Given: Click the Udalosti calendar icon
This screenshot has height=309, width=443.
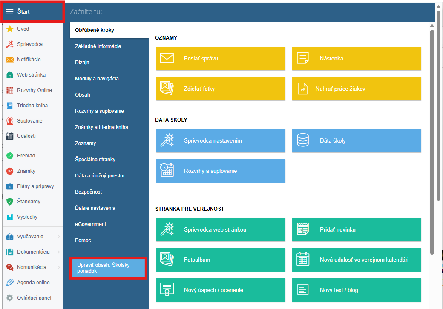Looking at the screenshot, I should [10, 136].
